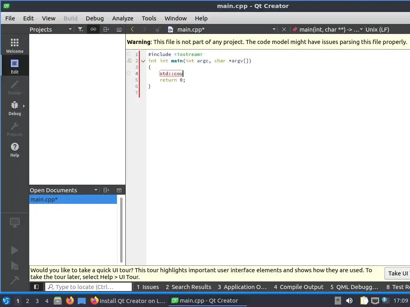410x307 pixels.
Task: Close the Projects side panel
Action: click(x=119, y=30)
